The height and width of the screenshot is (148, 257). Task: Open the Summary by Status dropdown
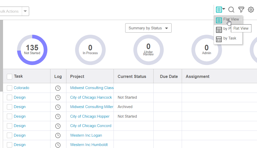click(x=148, y=28)
